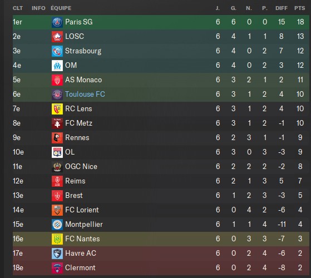This screenshot has width=311, height=278.
Task: Select the Rennes team name
Action: point(77,137)
